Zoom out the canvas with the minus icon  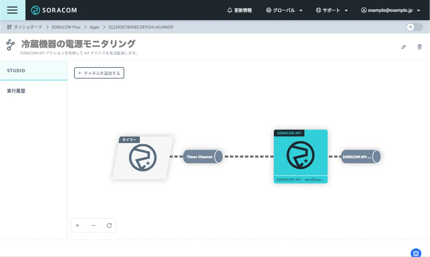click(93, 226)
